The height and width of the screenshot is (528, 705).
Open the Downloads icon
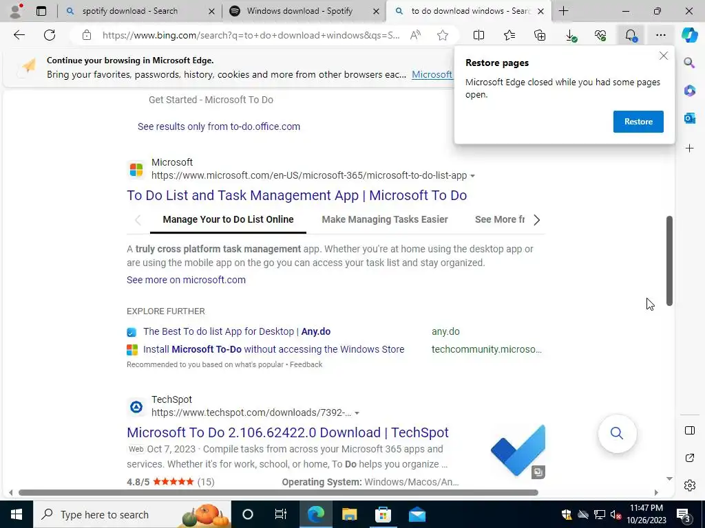571,36
